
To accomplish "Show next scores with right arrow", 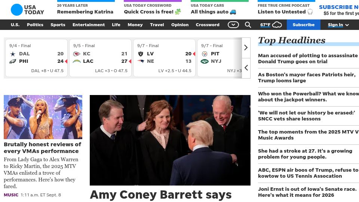I will point(246,48).
